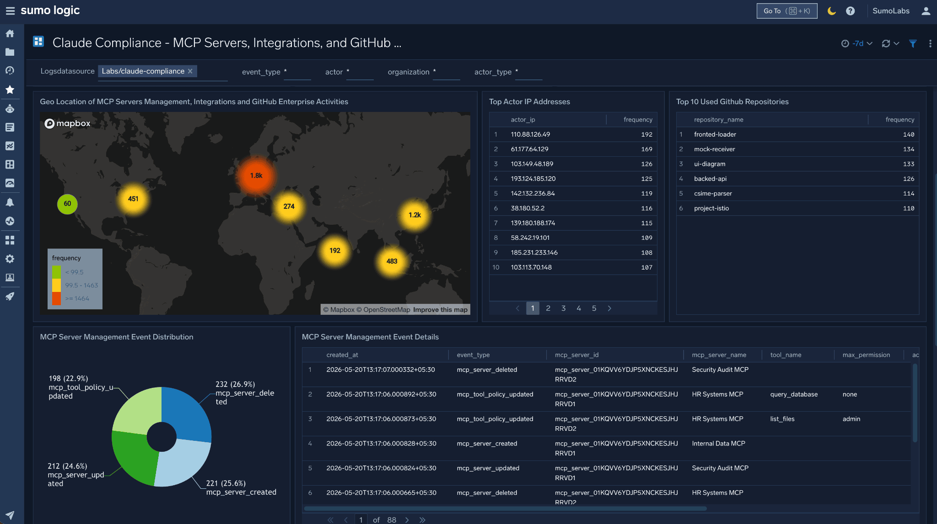Click the 1.2k map cluster
Viewport: 937px width, 524px height.
click(x=415, y=215)
